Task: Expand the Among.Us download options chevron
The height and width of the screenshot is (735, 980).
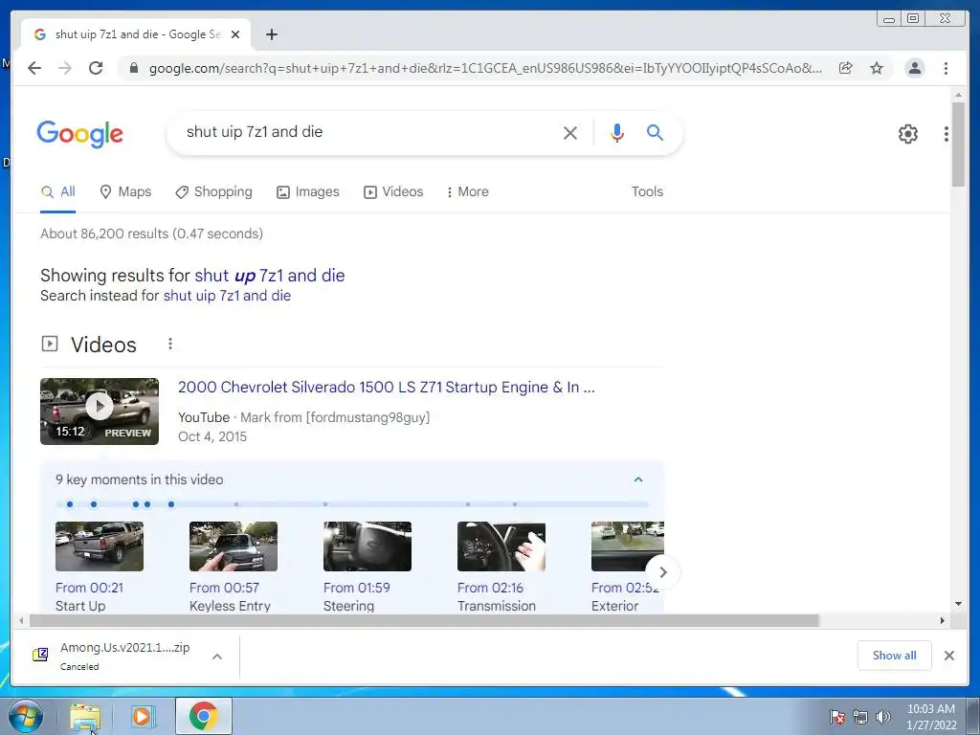Action: click(x=217, y=657)
